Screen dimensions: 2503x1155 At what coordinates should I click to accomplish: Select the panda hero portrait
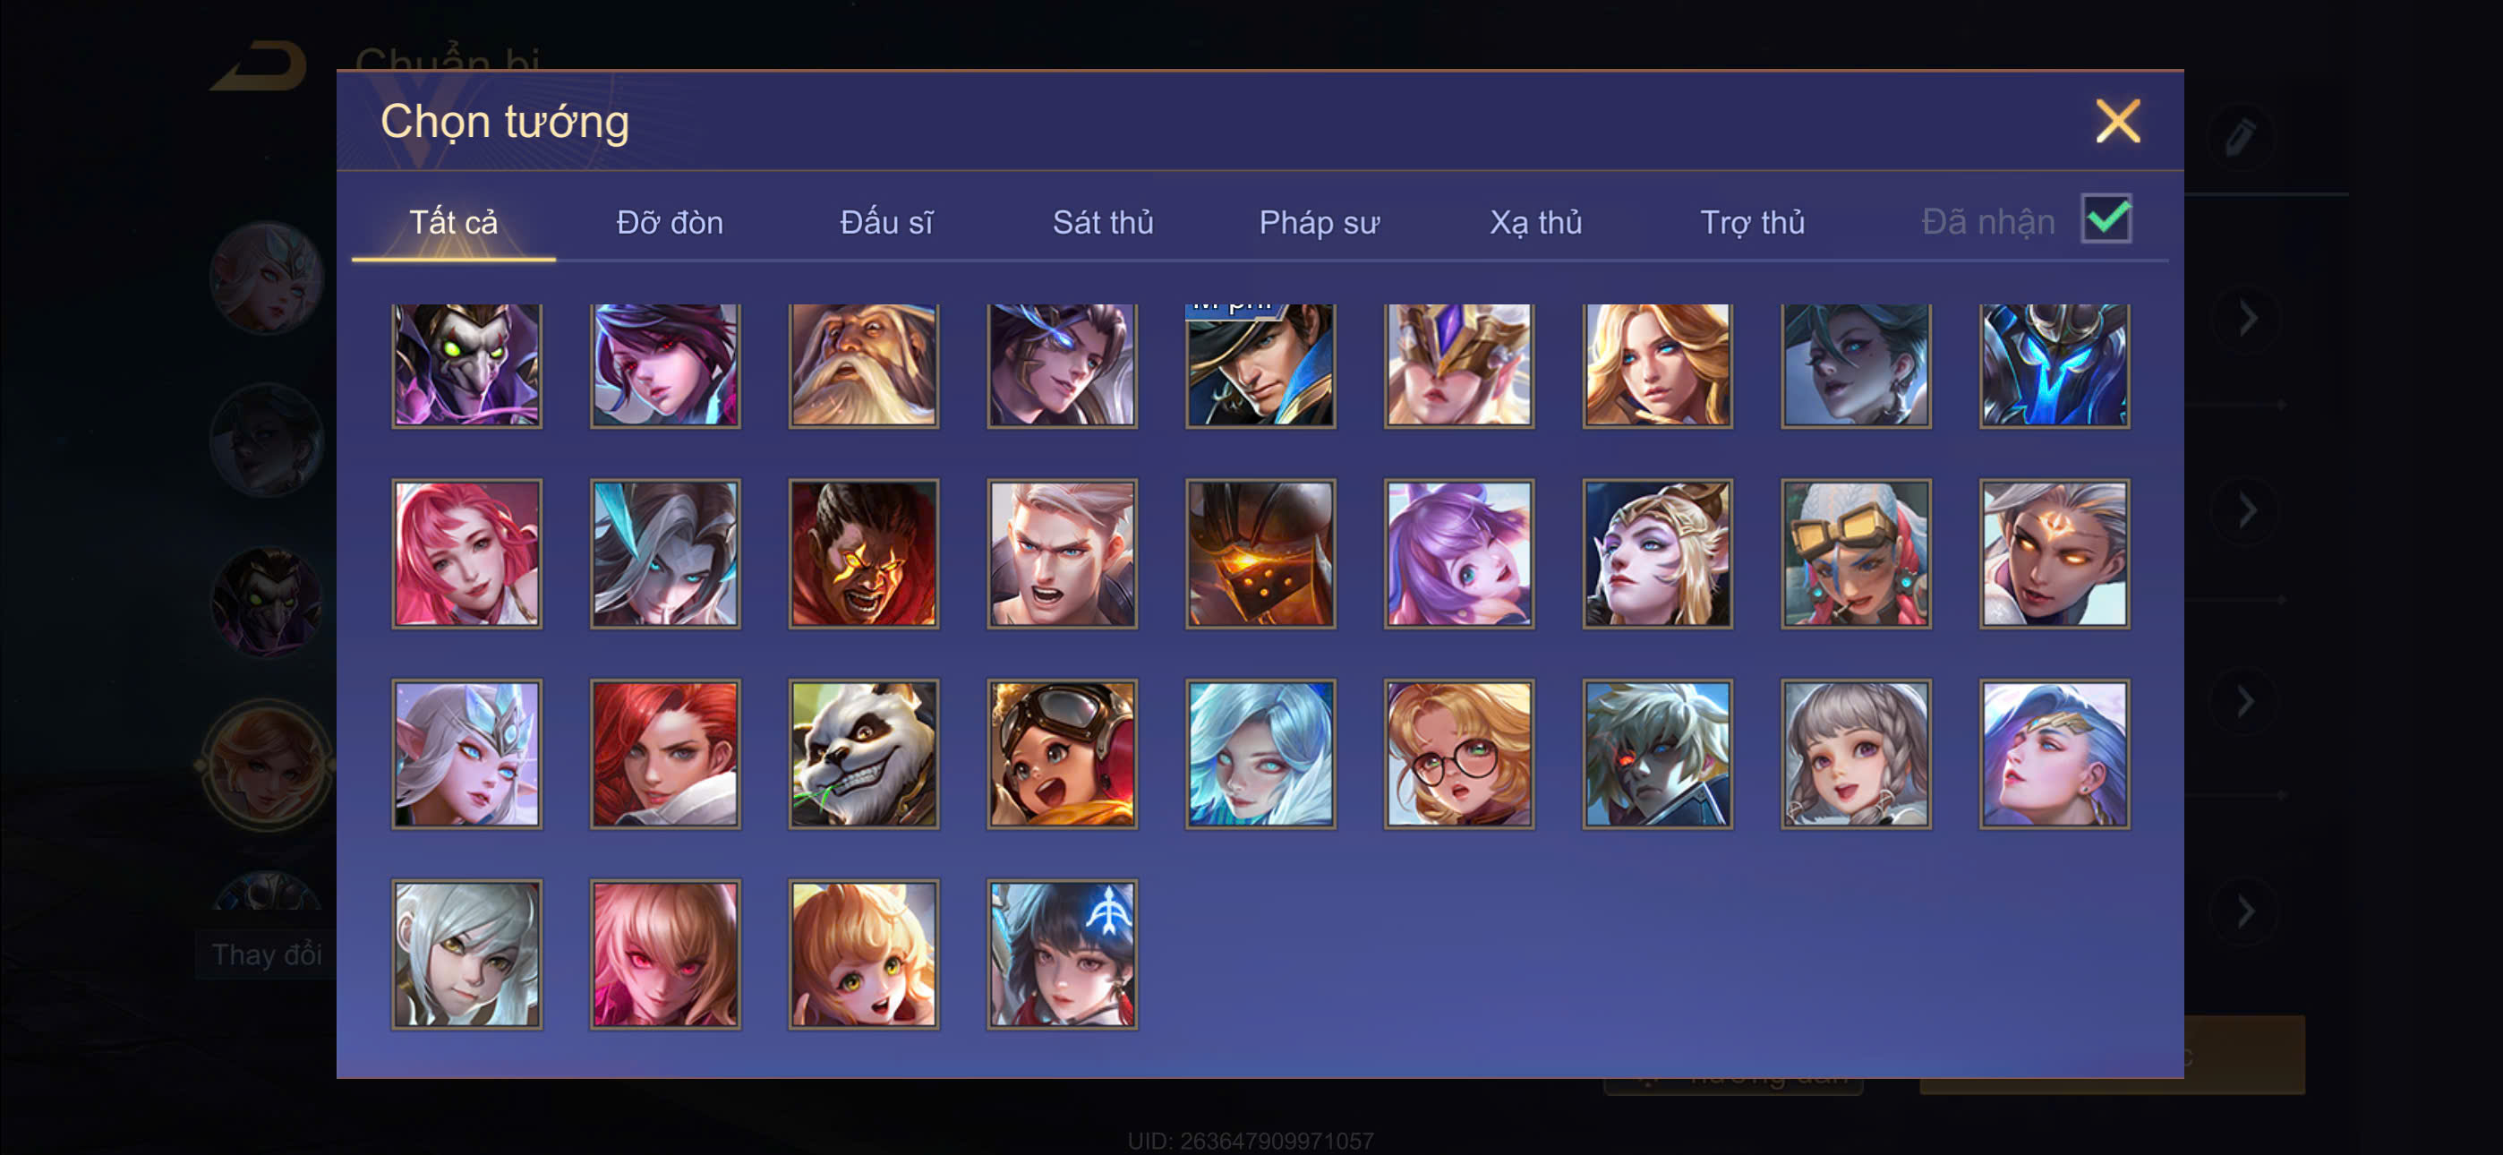pyautogui.click(x=863, y=754)
